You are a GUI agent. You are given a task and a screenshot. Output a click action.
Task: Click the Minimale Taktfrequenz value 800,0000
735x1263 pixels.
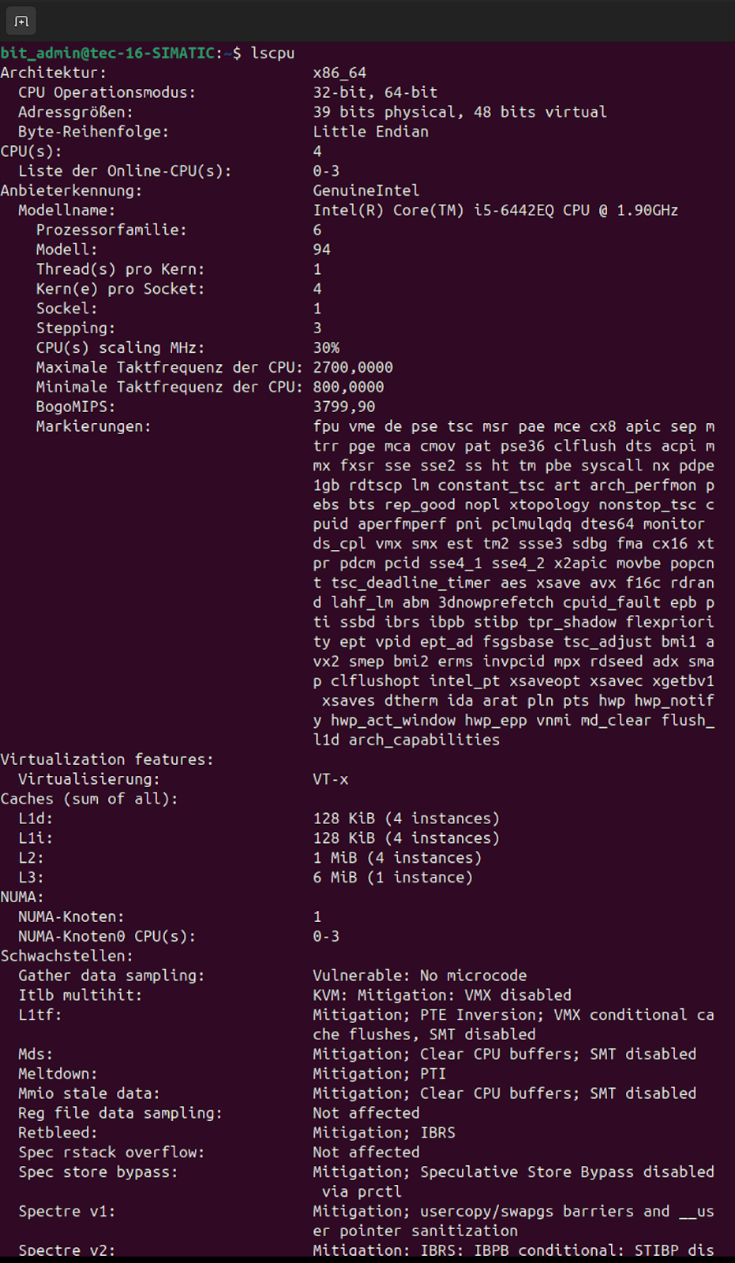pyautogui.click(x=348, y=387)
